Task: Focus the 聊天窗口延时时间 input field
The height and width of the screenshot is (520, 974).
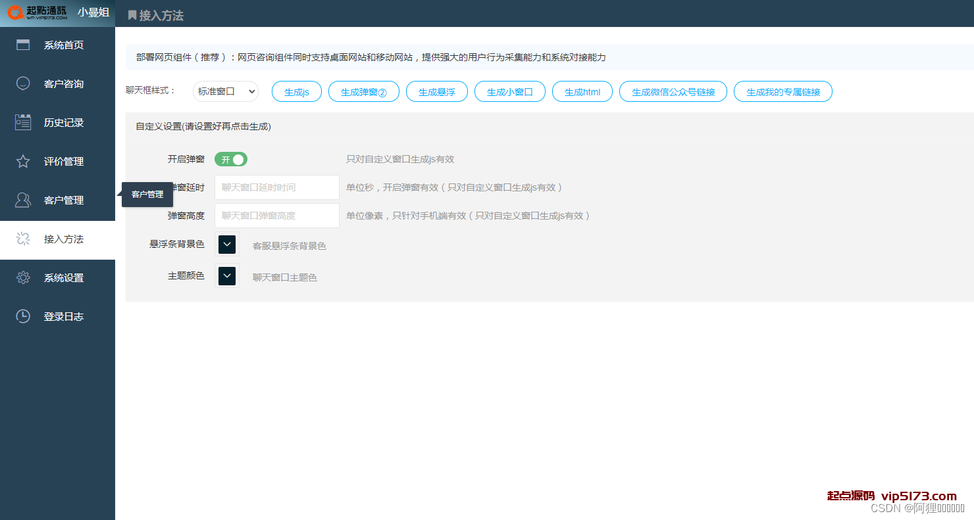Action: click(x=277, y=187)
